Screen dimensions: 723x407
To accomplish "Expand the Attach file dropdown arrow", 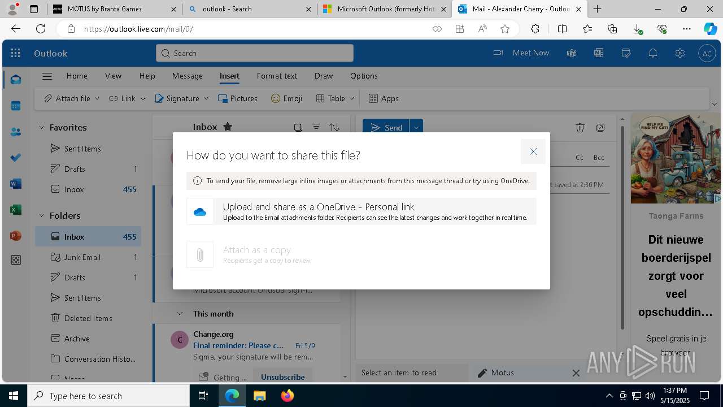I will [97, 98].
